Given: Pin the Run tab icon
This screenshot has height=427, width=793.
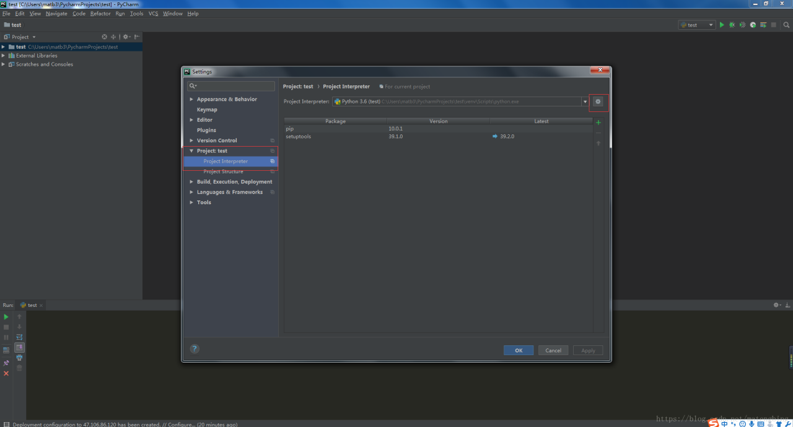Looking at the screenshot, I should point(6,363).
